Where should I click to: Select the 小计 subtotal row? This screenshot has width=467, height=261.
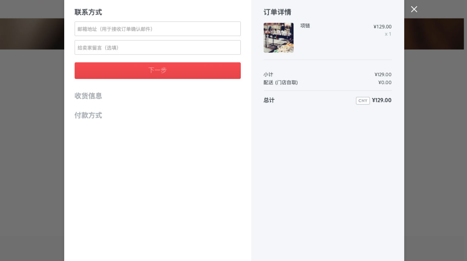tap(268, 74)
